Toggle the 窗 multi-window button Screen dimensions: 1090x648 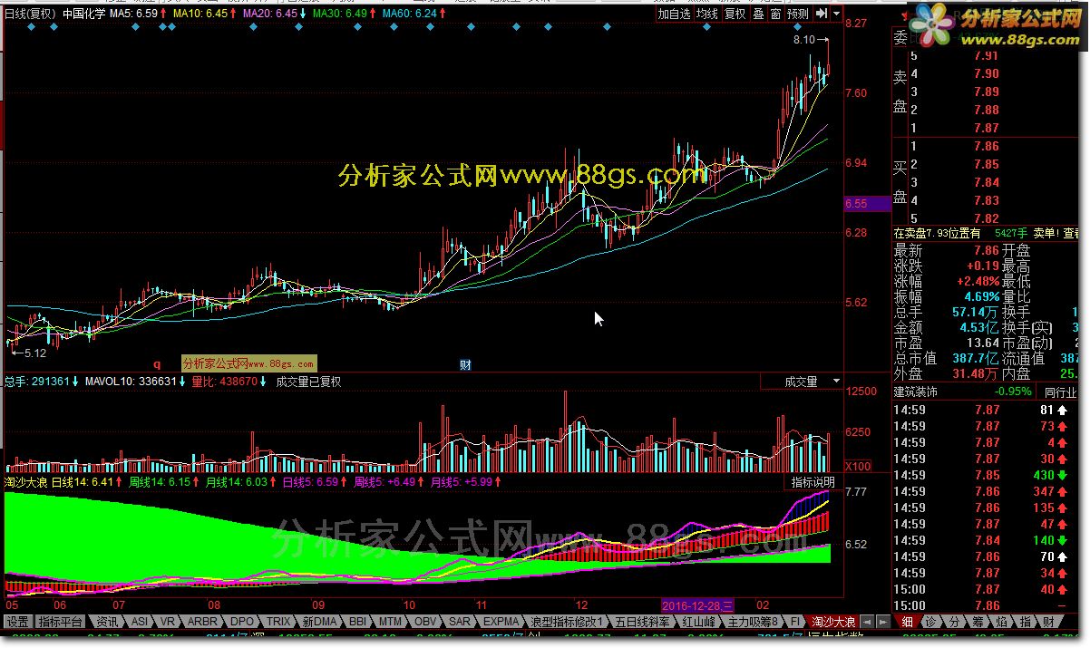click(x=775, y=14)
